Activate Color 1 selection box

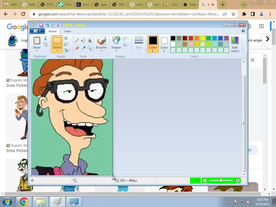153,44
